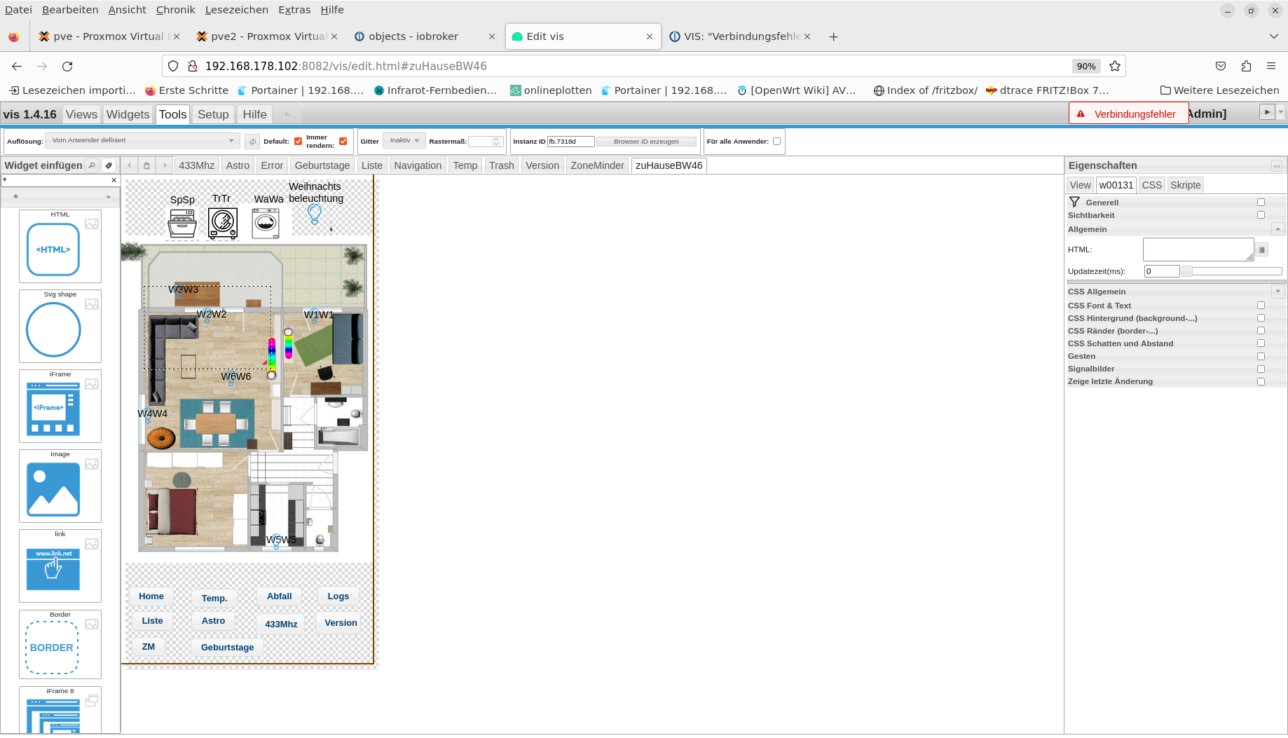Image resolution: width=1288 pixels, height=738 pixels.
Task: Open the Widgets menu tab
Action: click(128, 114)
